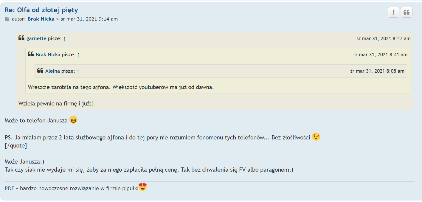
Task: Quote this post using the quote button
Action: [x=407, y=12]
